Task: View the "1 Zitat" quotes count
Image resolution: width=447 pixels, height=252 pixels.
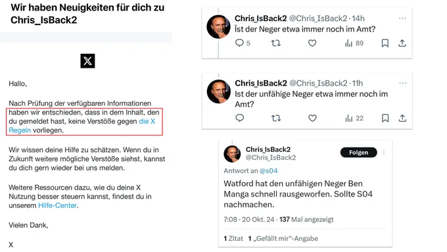Action: 233,238
